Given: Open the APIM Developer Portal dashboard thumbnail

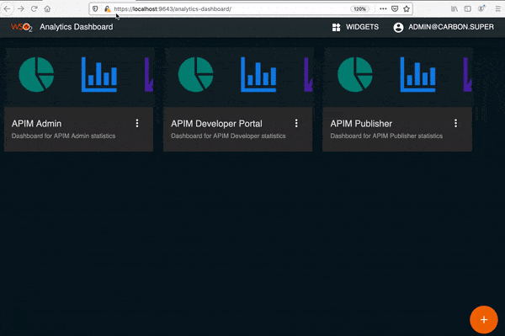Looking at the screenshot, I should [238, 77].
